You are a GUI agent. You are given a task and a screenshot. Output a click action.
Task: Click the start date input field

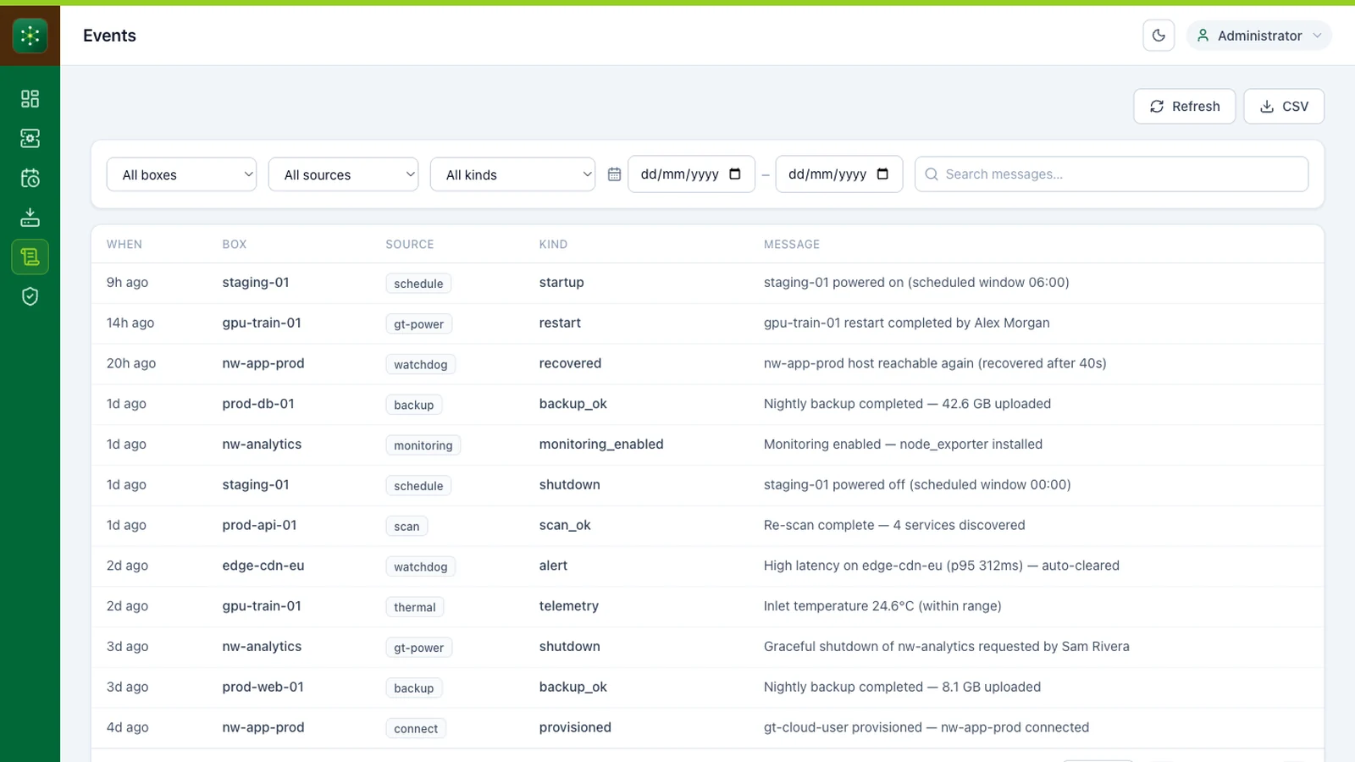691,174
